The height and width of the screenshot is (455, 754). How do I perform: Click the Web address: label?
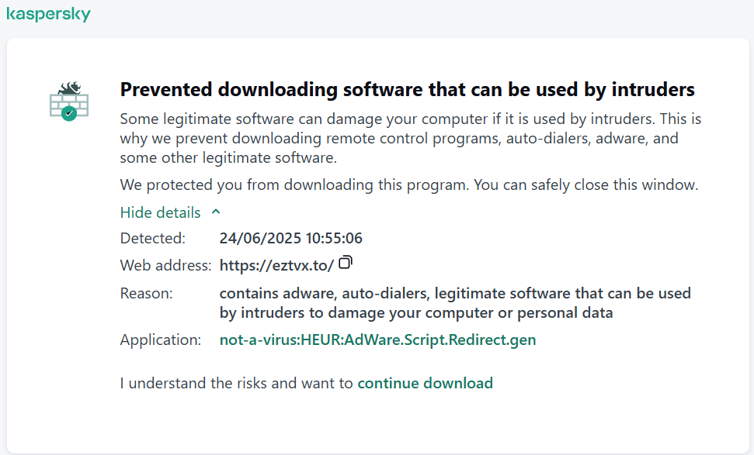click(165, 265)
